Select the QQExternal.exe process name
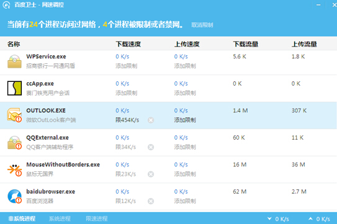 [48, 138]
